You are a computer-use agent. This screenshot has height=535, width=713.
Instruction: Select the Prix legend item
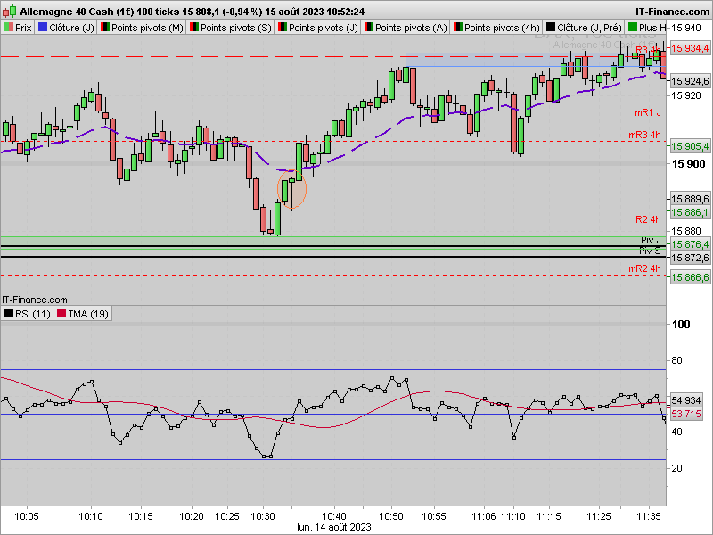pos(18,28)
